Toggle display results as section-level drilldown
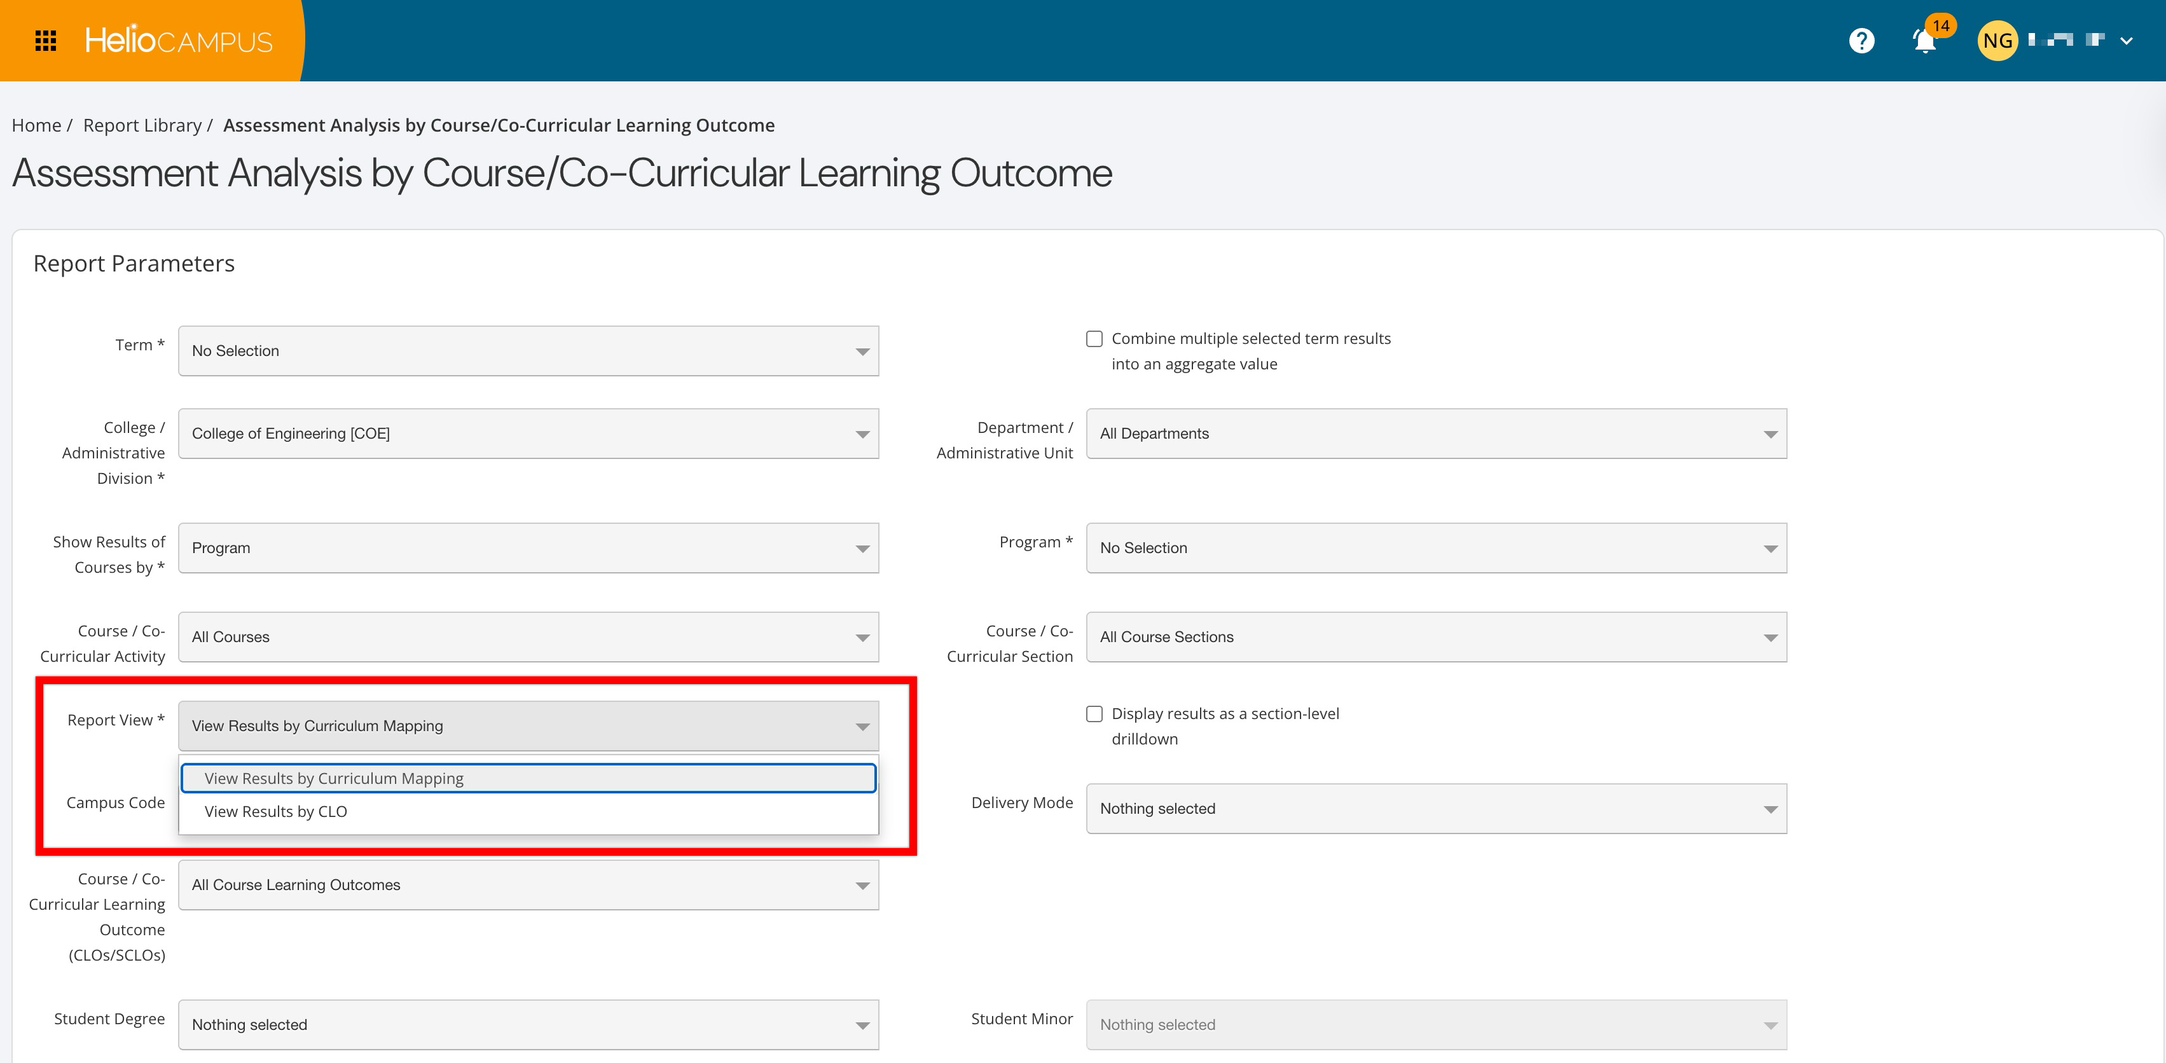 (x=1094, y=713)
